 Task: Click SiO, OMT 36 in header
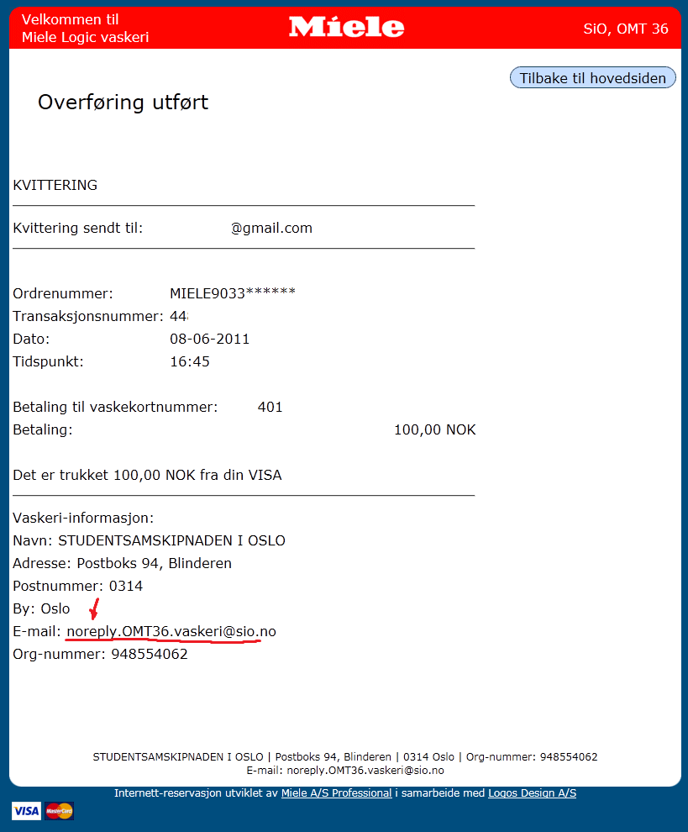[625, 29]
